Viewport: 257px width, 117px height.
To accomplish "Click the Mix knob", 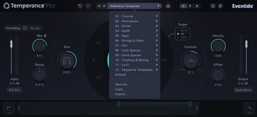I will click(40, 46).
